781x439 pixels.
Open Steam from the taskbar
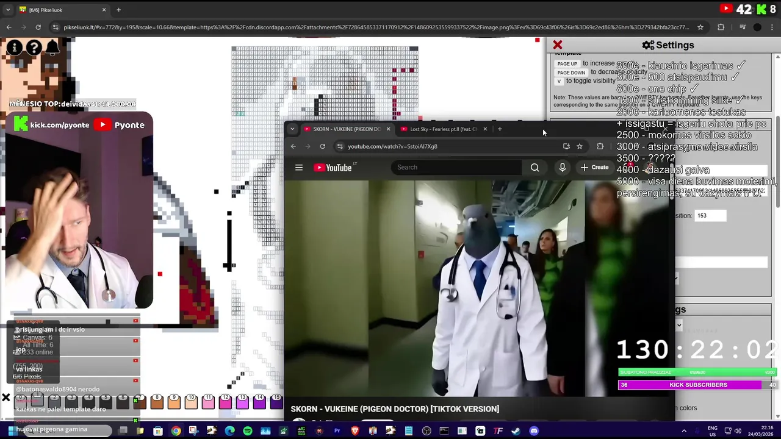(x=516, y=431)
